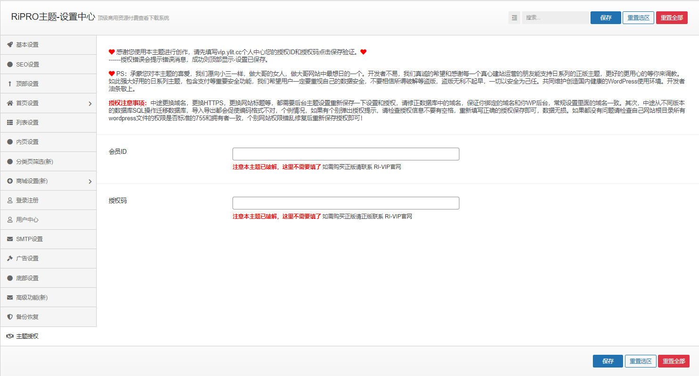
Task: Click the bottom 重置全部 button
Action: click(674, 361)
